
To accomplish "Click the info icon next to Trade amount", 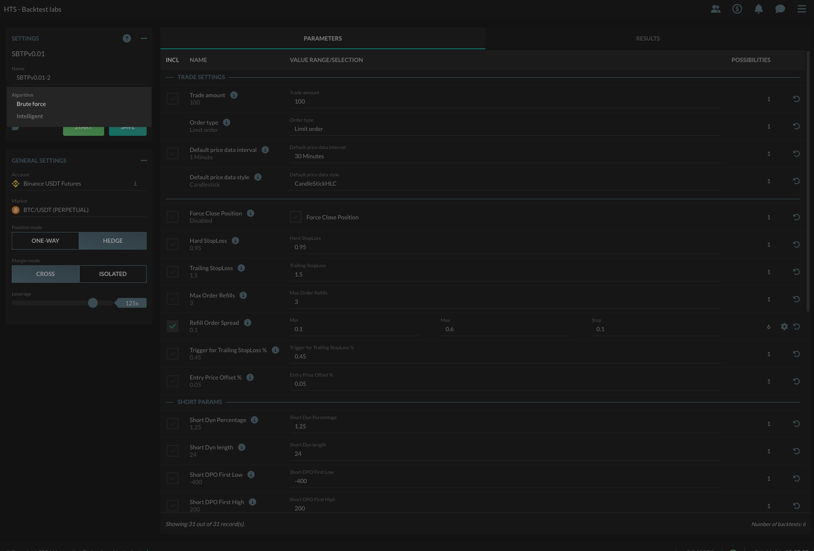I will pos(234,95).
